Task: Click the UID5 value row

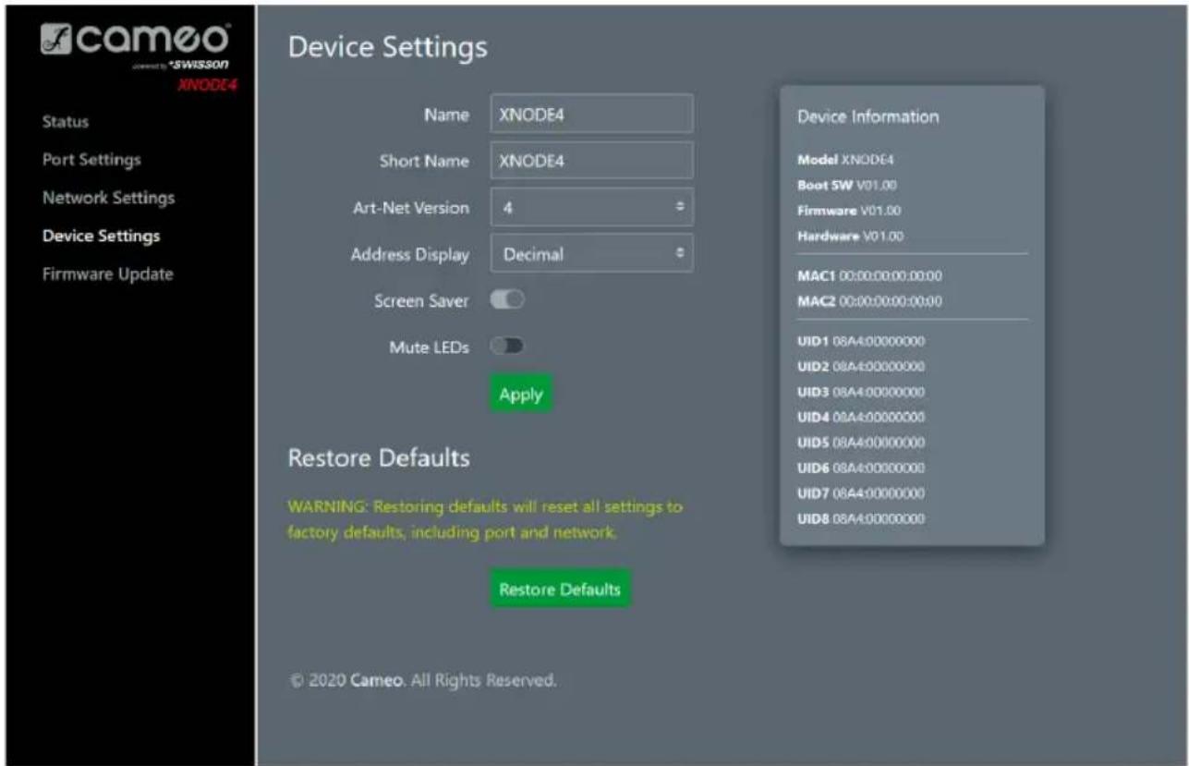Action: pos(861,443)
